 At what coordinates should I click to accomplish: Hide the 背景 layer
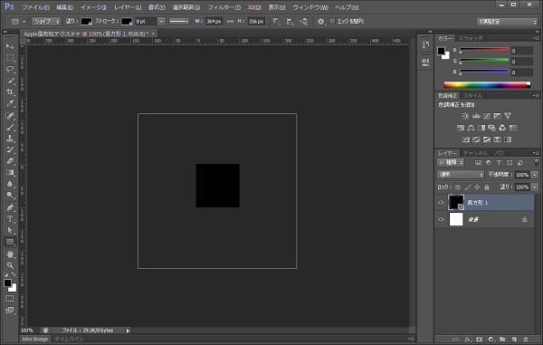[x=441, y=219]
